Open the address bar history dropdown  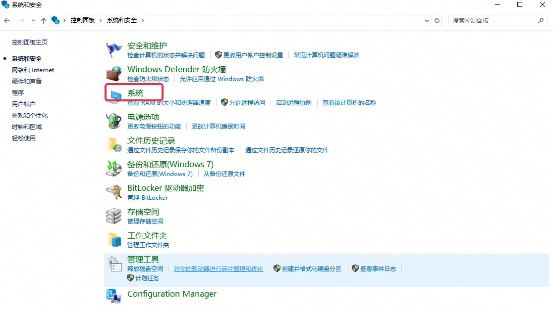[x=428, y=21]
